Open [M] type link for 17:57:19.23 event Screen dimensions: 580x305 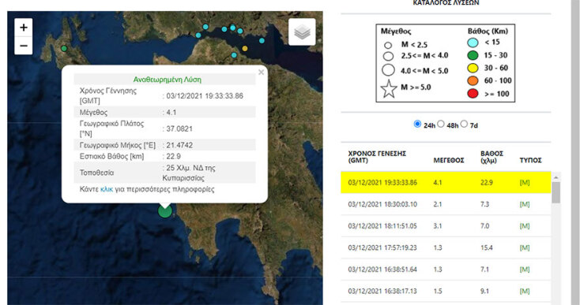tap(525, 247)
